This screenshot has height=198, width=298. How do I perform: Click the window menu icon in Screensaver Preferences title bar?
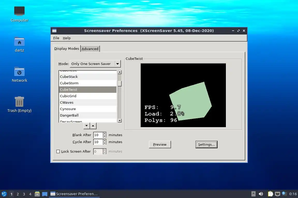coord(54,31)
